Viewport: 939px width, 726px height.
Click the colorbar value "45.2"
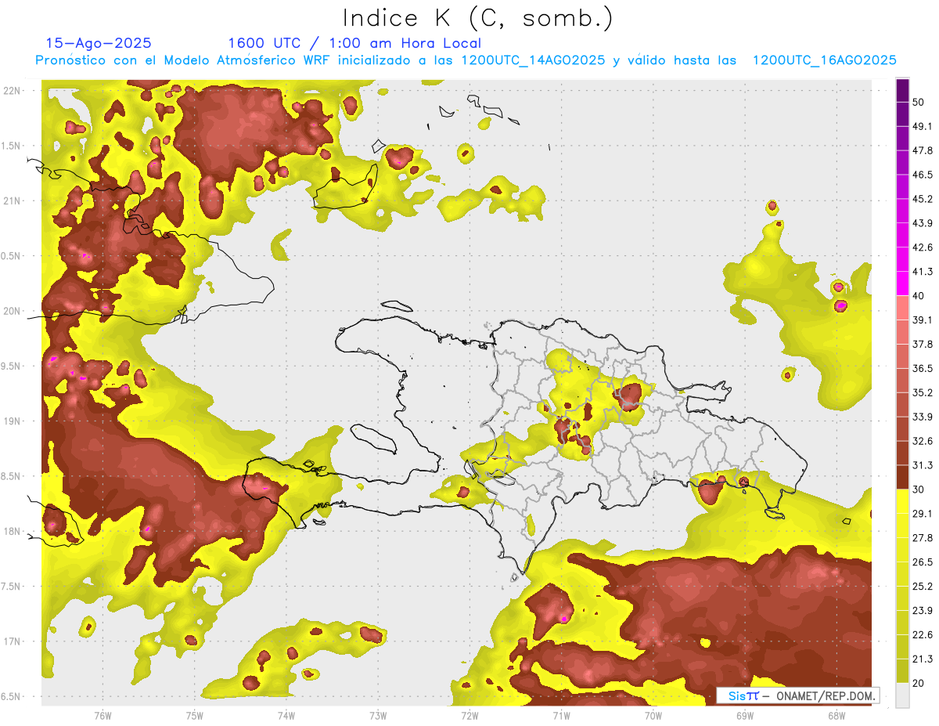[922, 199]
